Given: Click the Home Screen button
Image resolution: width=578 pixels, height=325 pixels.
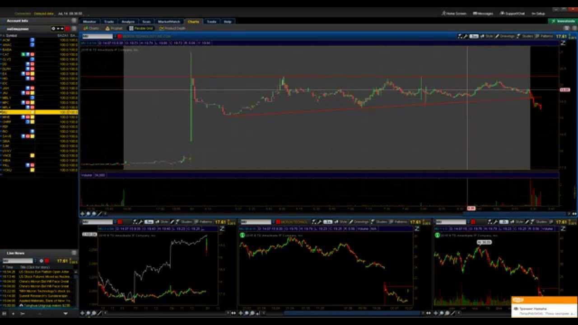Looking at the screenshot, I should [x=454, y=14].
